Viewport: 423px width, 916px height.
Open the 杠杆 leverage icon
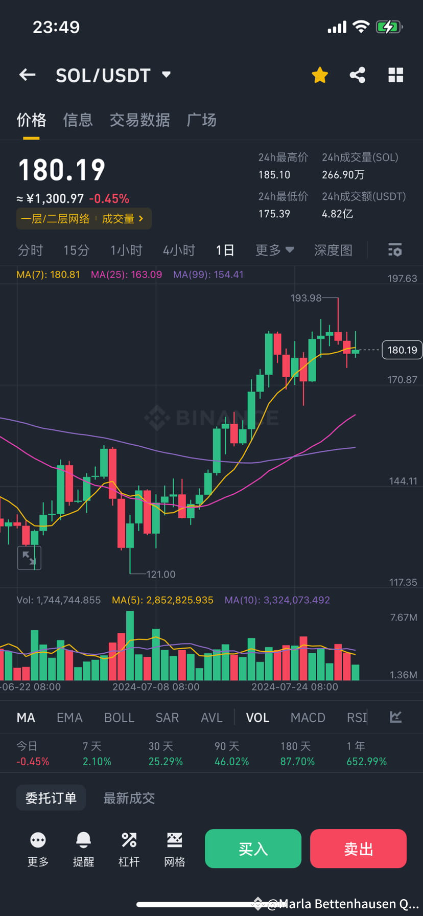(129, 849)
